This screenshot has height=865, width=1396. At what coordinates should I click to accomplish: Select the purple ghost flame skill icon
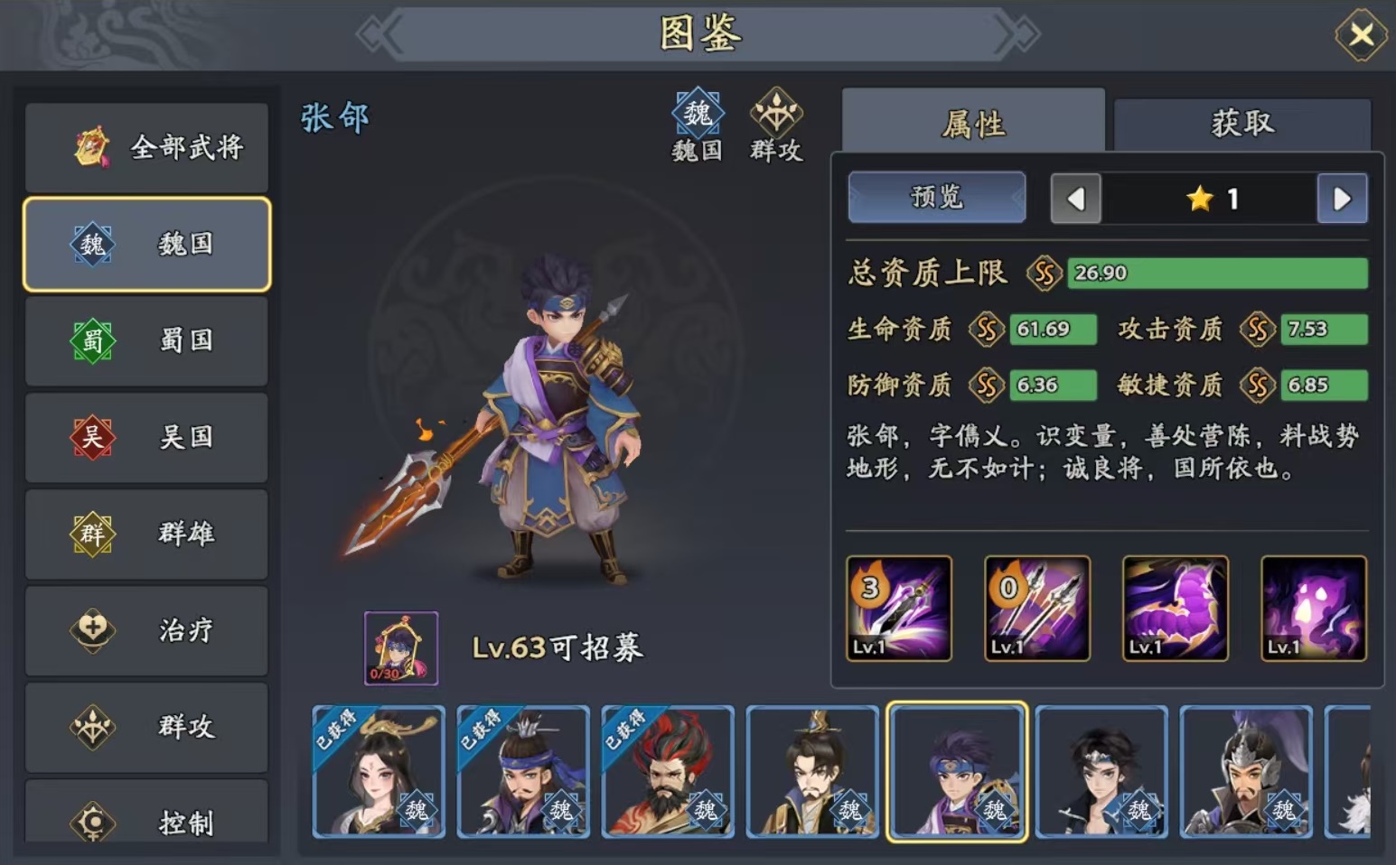[x=1314, y=608]
